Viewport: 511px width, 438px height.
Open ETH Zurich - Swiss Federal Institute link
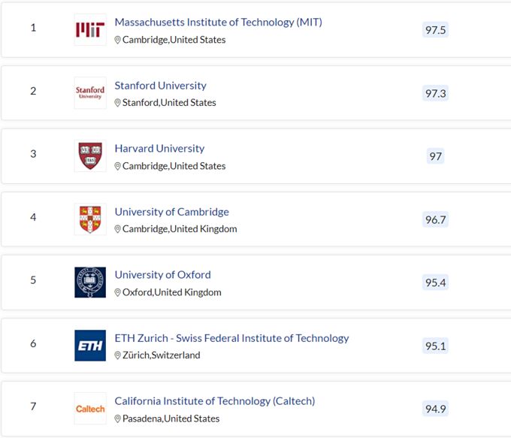click(x=231, y=338)
